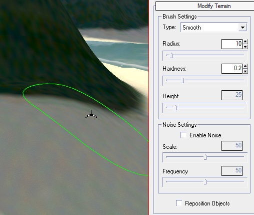The image size is (254, 215).
Task: Click the noise Scale value field
Action: (232, 146)
